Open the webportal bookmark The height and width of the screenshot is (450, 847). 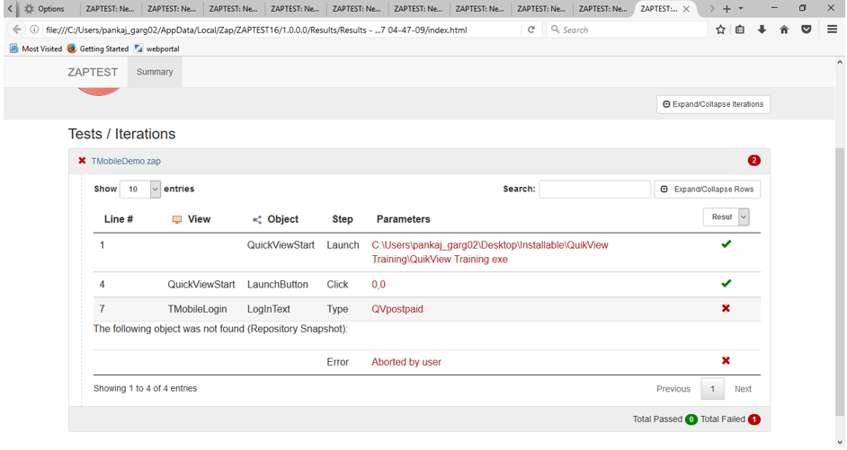(x=156, y=49)
